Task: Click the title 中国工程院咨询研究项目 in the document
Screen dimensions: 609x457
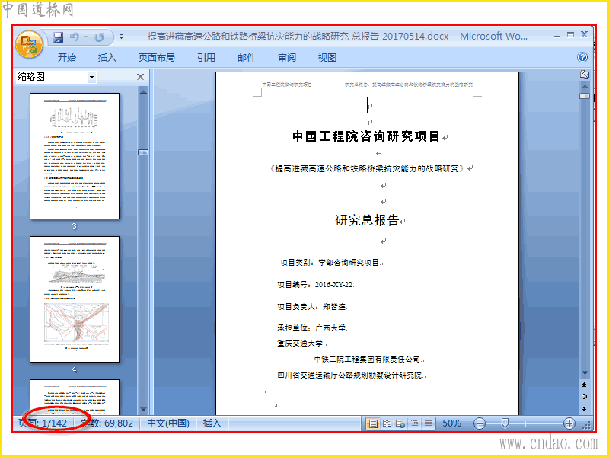Action: click(366, 136)
